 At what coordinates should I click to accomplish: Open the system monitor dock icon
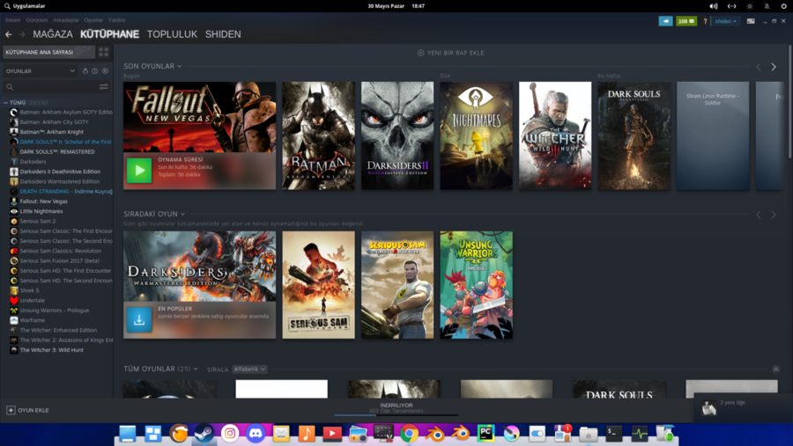point(640,434)
